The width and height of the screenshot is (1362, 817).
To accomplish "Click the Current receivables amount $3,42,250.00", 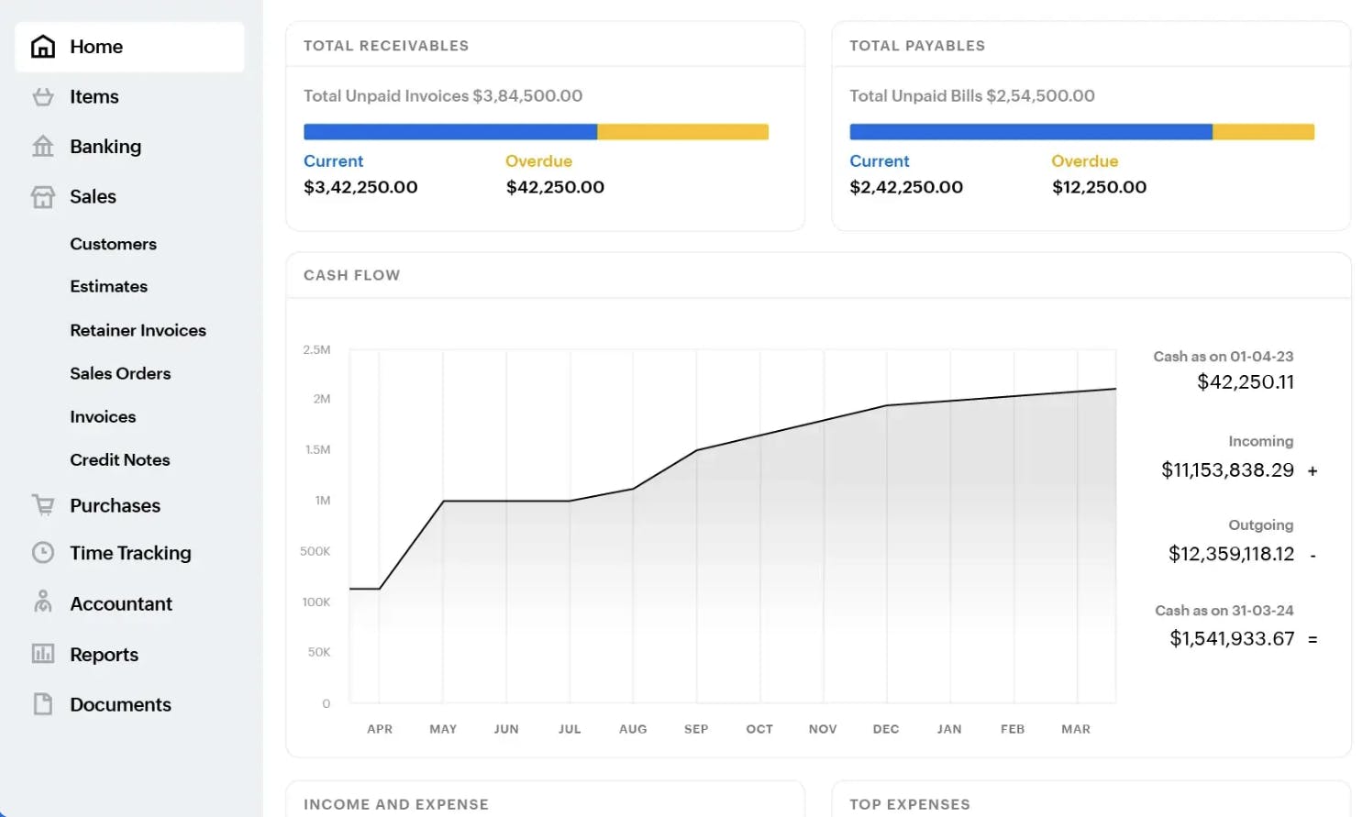I will [360, 187].
